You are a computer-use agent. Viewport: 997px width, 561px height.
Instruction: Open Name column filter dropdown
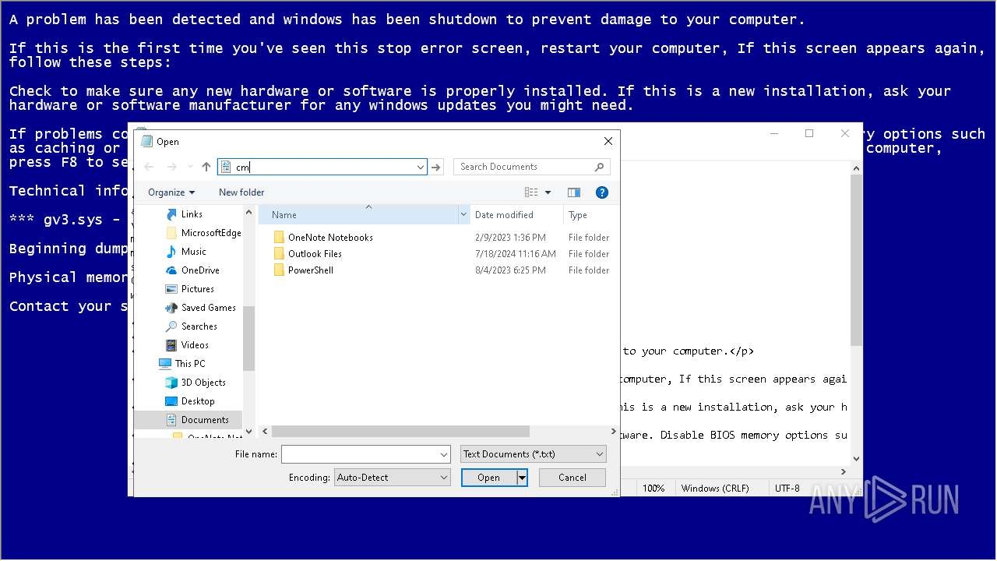[464, 215]
